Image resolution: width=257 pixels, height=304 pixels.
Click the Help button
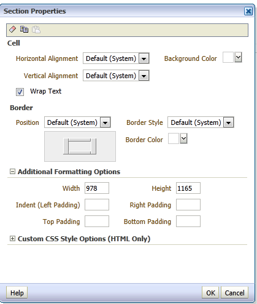tap(17, 293)
